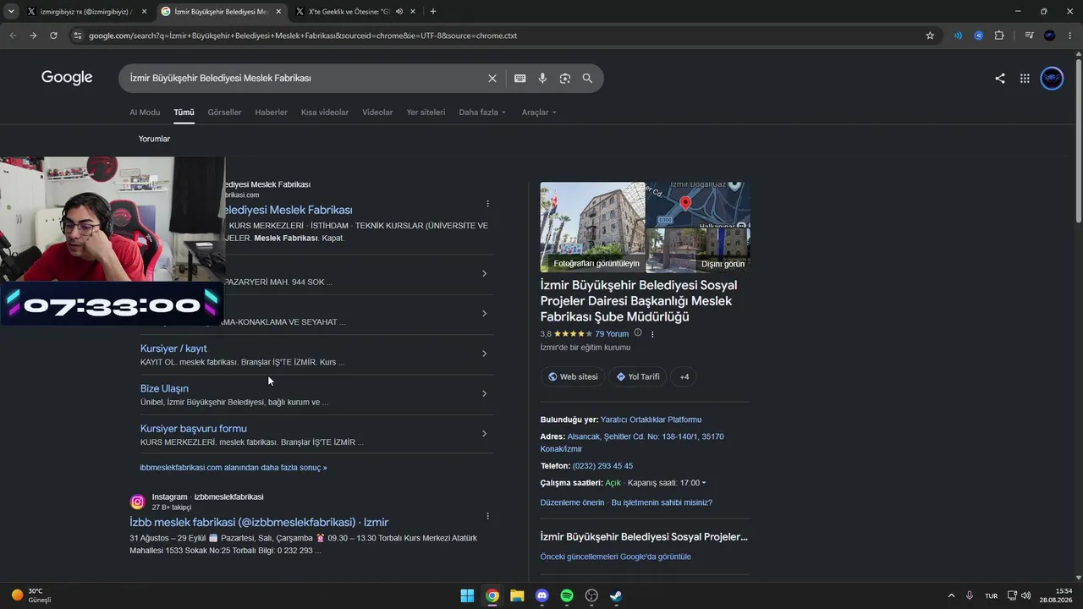1083x609 pixels.
Task: Open the tab search dropdown arrow
Action: coord(11,12)
